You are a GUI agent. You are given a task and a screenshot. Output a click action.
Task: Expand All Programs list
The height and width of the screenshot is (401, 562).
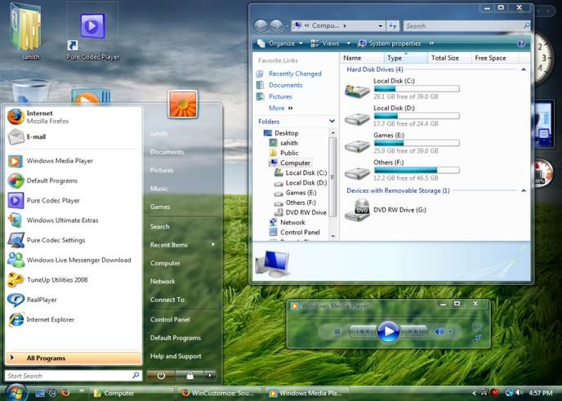point(74,358)
